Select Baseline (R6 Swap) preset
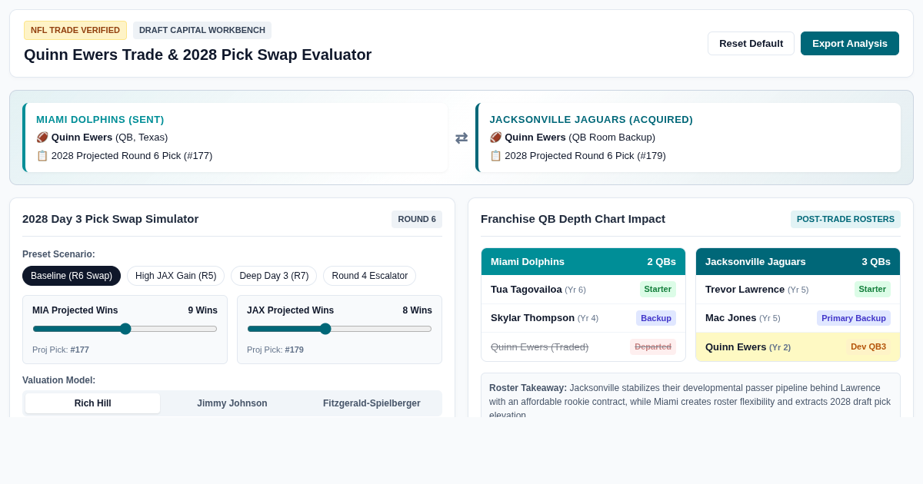 (x=72, y=276)
